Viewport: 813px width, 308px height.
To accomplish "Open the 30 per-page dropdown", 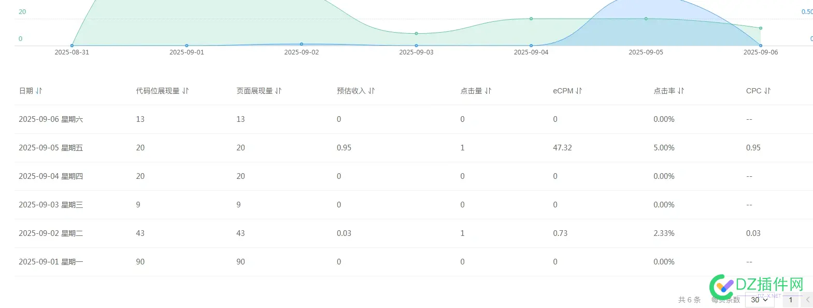I will pos(759,300).
